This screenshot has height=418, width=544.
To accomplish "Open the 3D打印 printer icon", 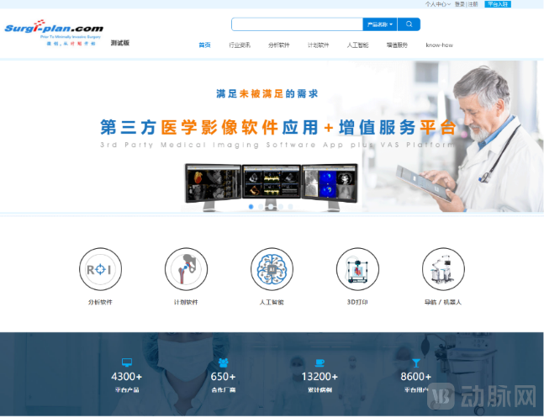I will pyautogui.click(x=357, y=269).
